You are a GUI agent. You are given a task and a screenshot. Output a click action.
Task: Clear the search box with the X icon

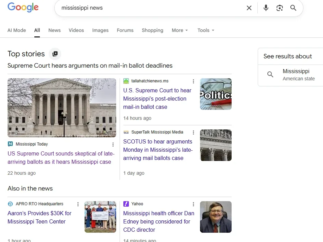[x=249, y=8]
